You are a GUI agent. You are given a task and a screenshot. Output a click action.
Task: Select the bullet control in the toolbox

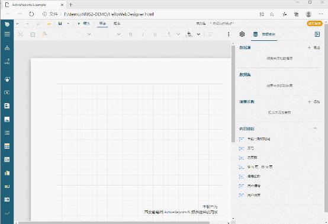7,186
